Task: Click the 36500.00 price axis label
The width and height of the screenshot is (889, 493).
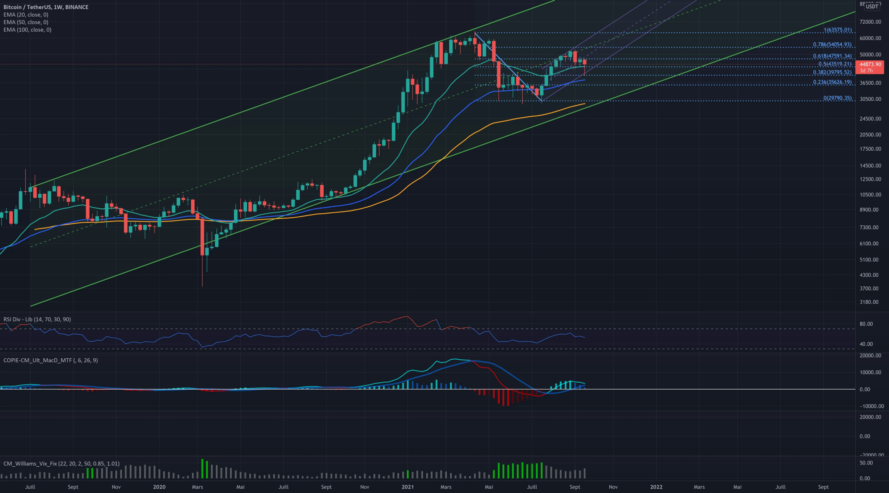Action: (870, 83)
